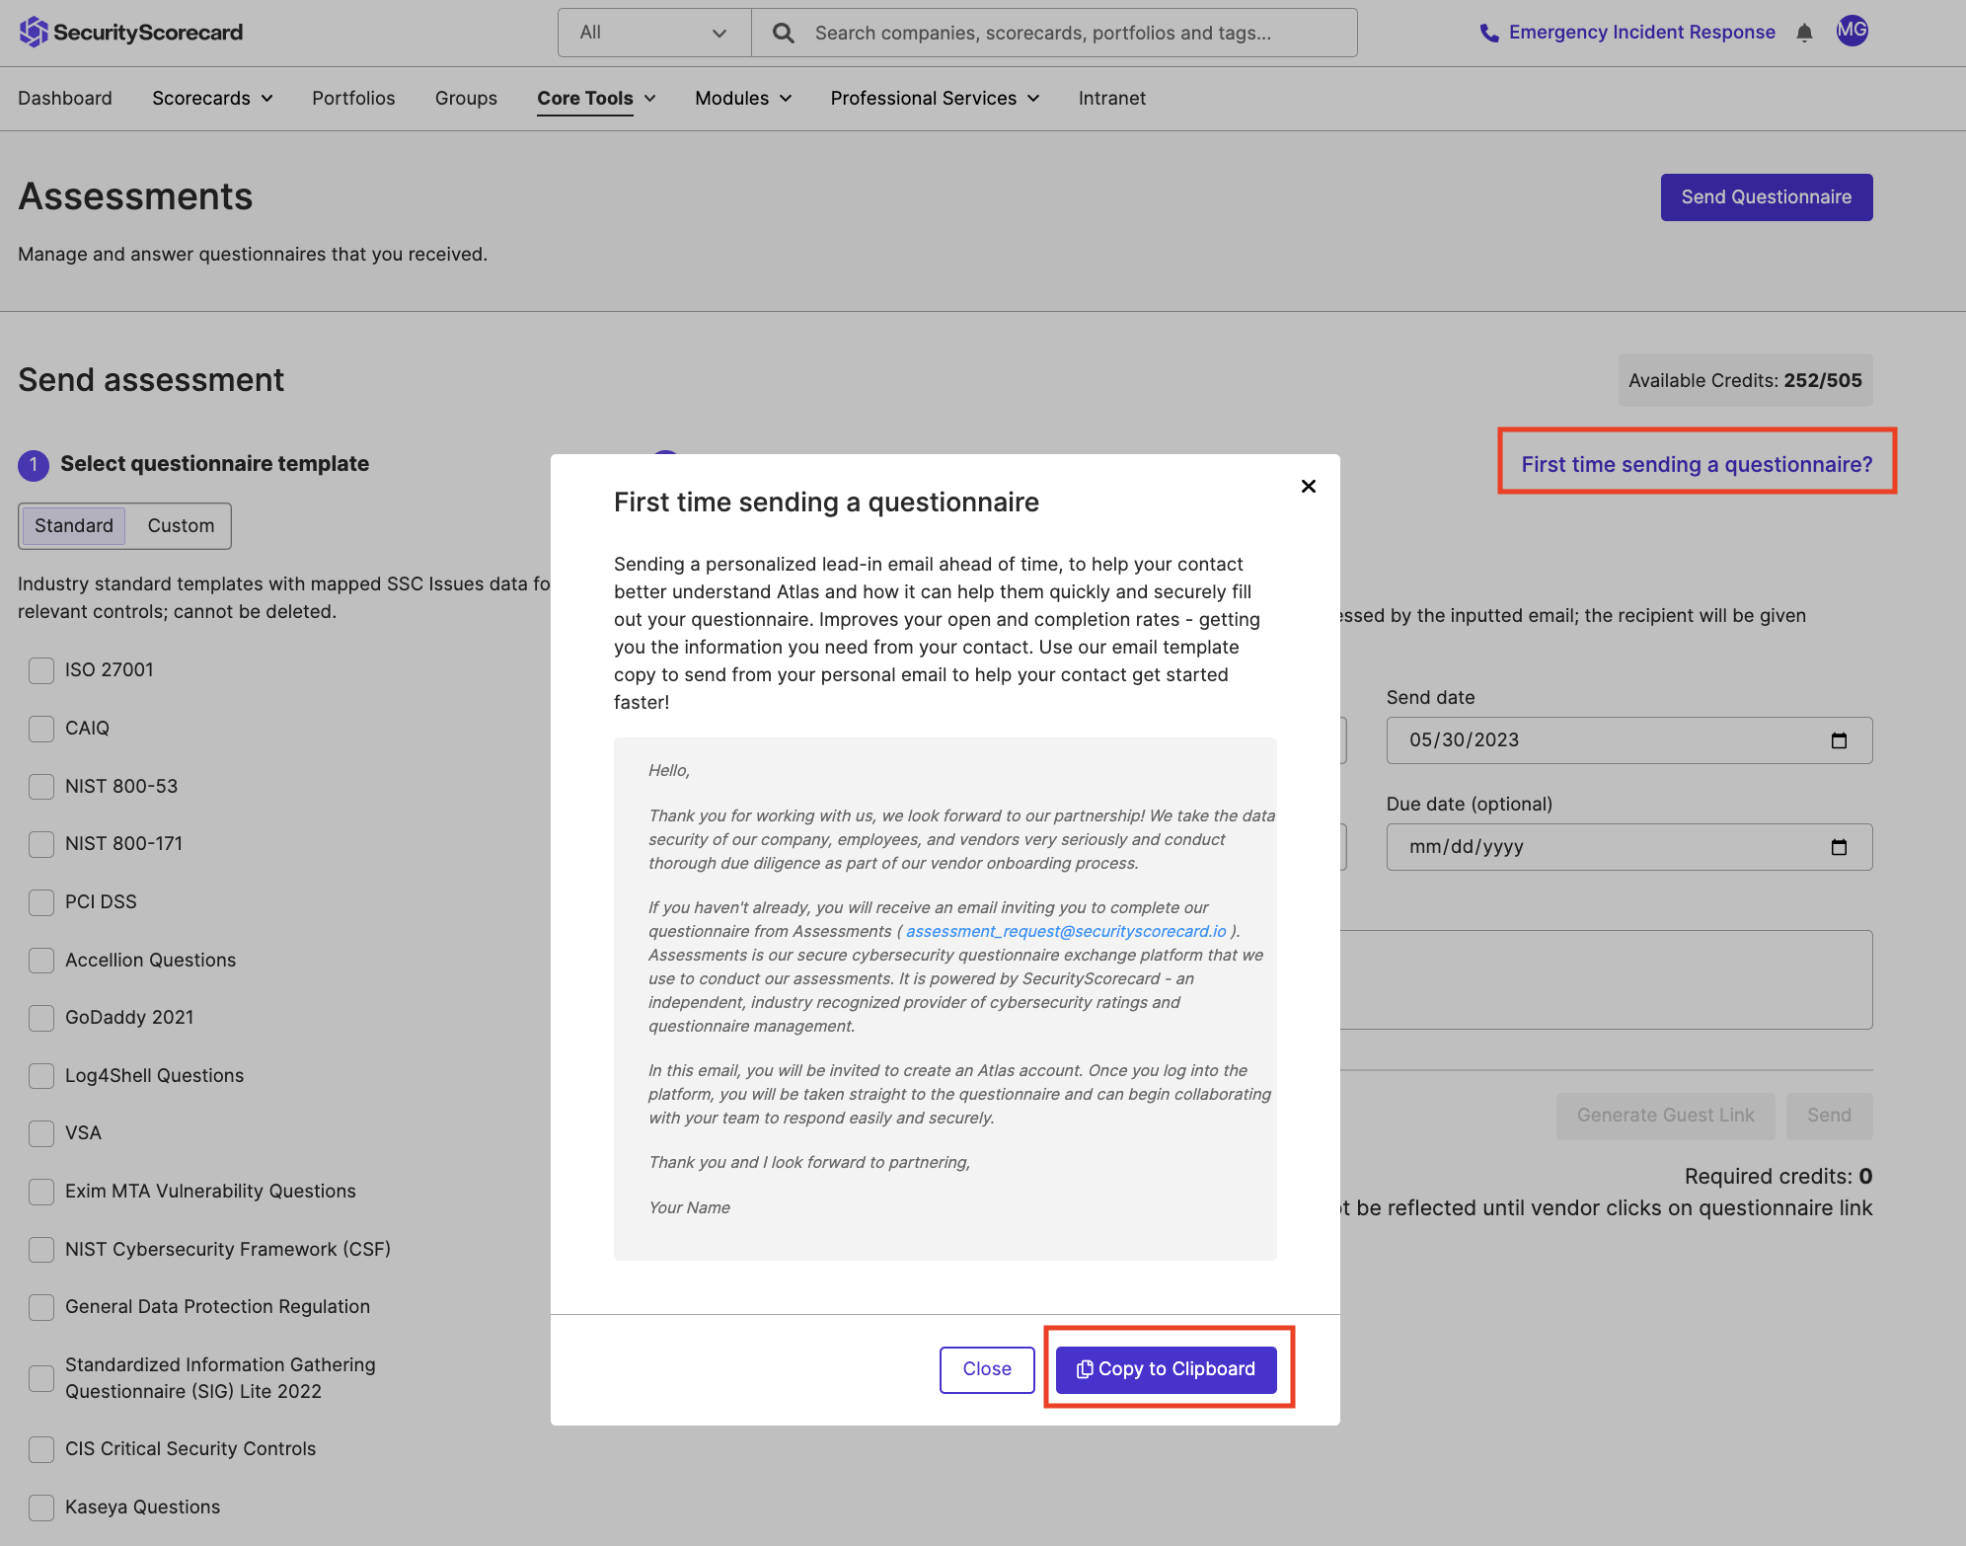Image resolution: width=1966 pixels, height=1546 pixels.
Task: Expand the Modules menu
Action: (x=742, y=98)
